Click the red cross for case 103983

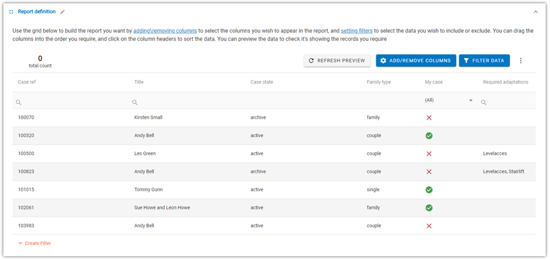click(429, 226)
